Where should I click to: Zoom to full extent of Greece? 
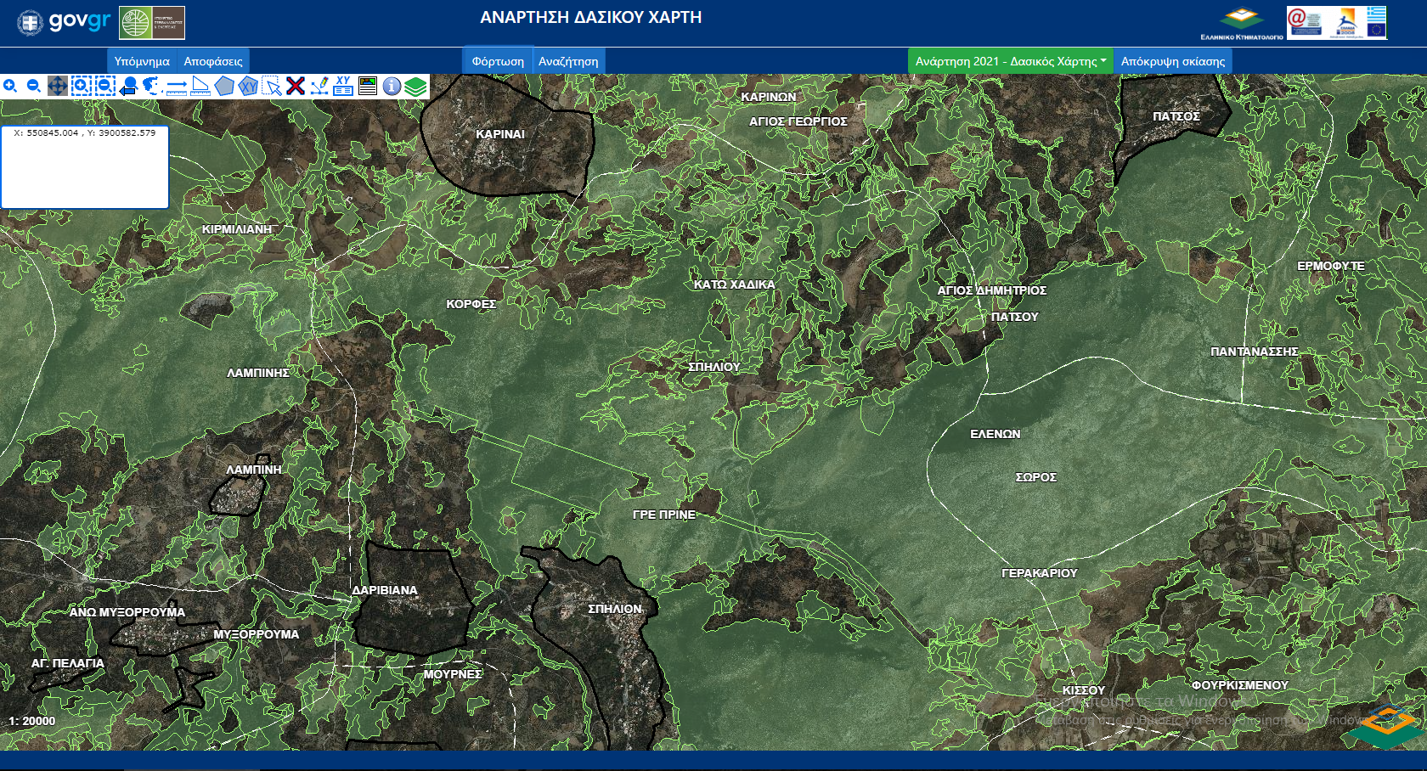point(151,86)
